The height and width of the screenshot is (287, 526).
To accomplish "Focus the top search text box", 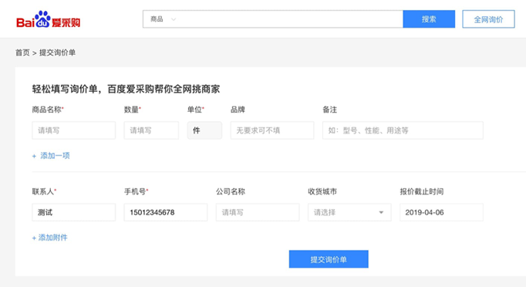I will tap(290, 19).
